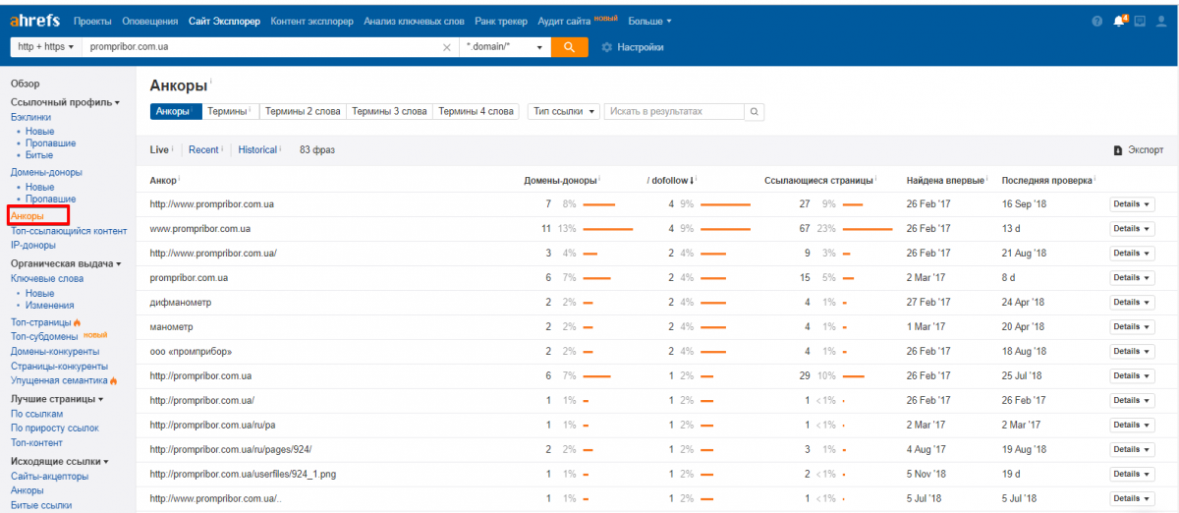Open the http + https protocol dropdown

45,47
